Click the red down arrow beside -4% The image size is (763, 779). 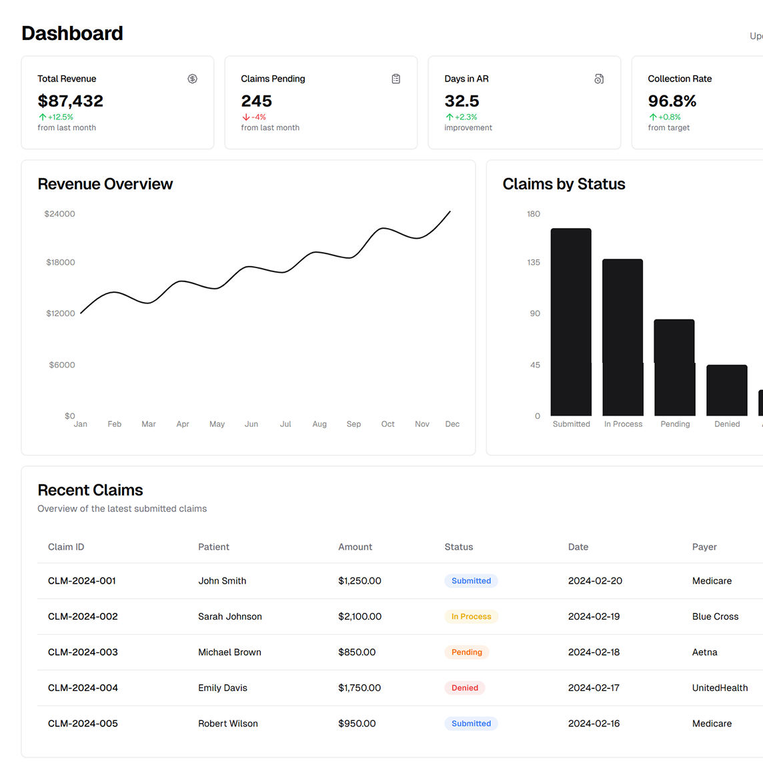(245, 117)
